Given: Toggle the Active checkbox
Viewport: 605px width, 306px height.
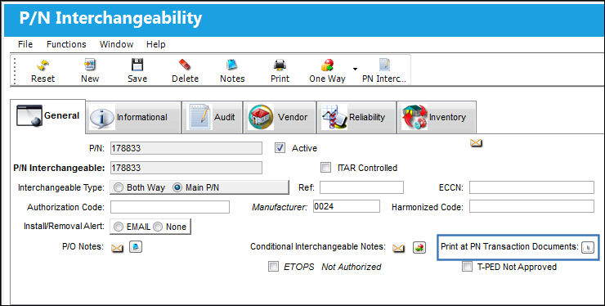Looking at the screenshot, I should coord(280,148).
